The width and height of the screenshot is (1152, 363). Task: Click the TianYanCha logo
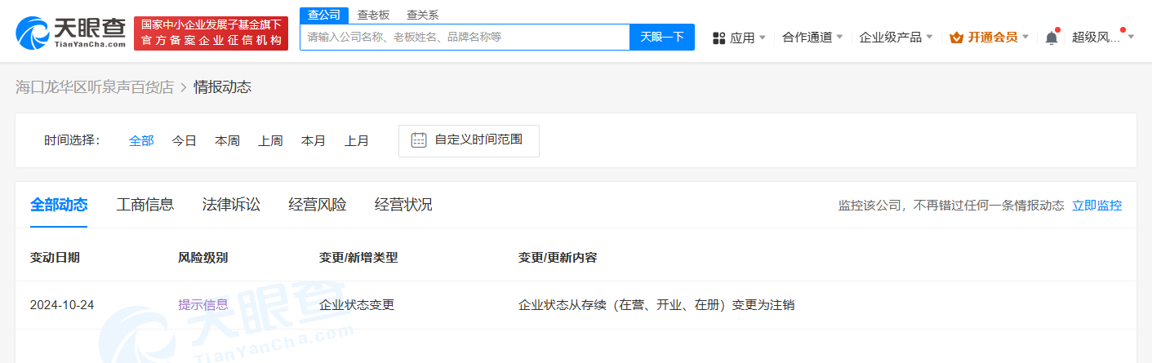pyautogui.click(x=71, y=32)
